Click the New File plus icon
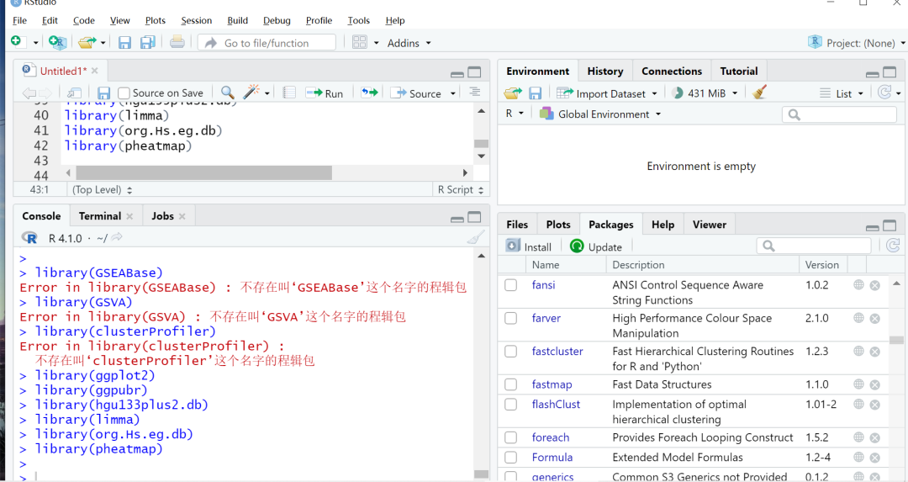This screenshot has width=908, height=482. click(16, 42)
